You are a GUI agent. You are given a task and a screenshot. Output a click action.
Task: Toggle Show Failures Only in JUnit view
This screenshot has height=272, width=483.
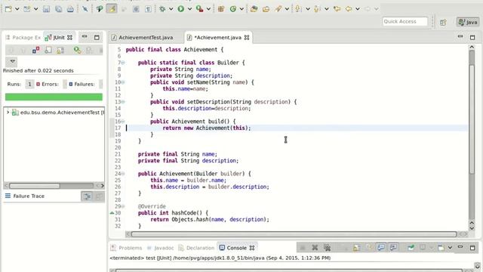[x=35, y=50]
